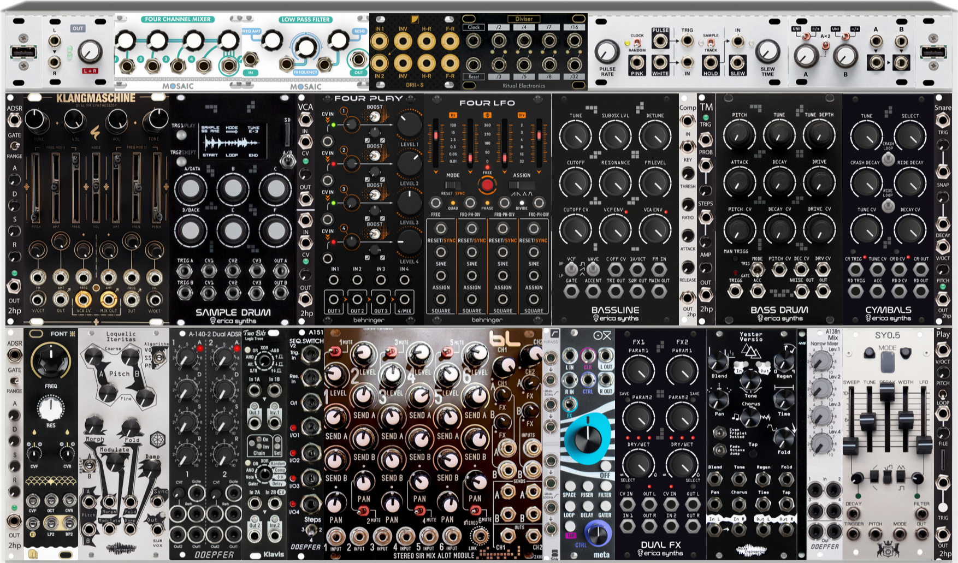Click the LEVEL 1 knob on Four Play

[409, 125]
